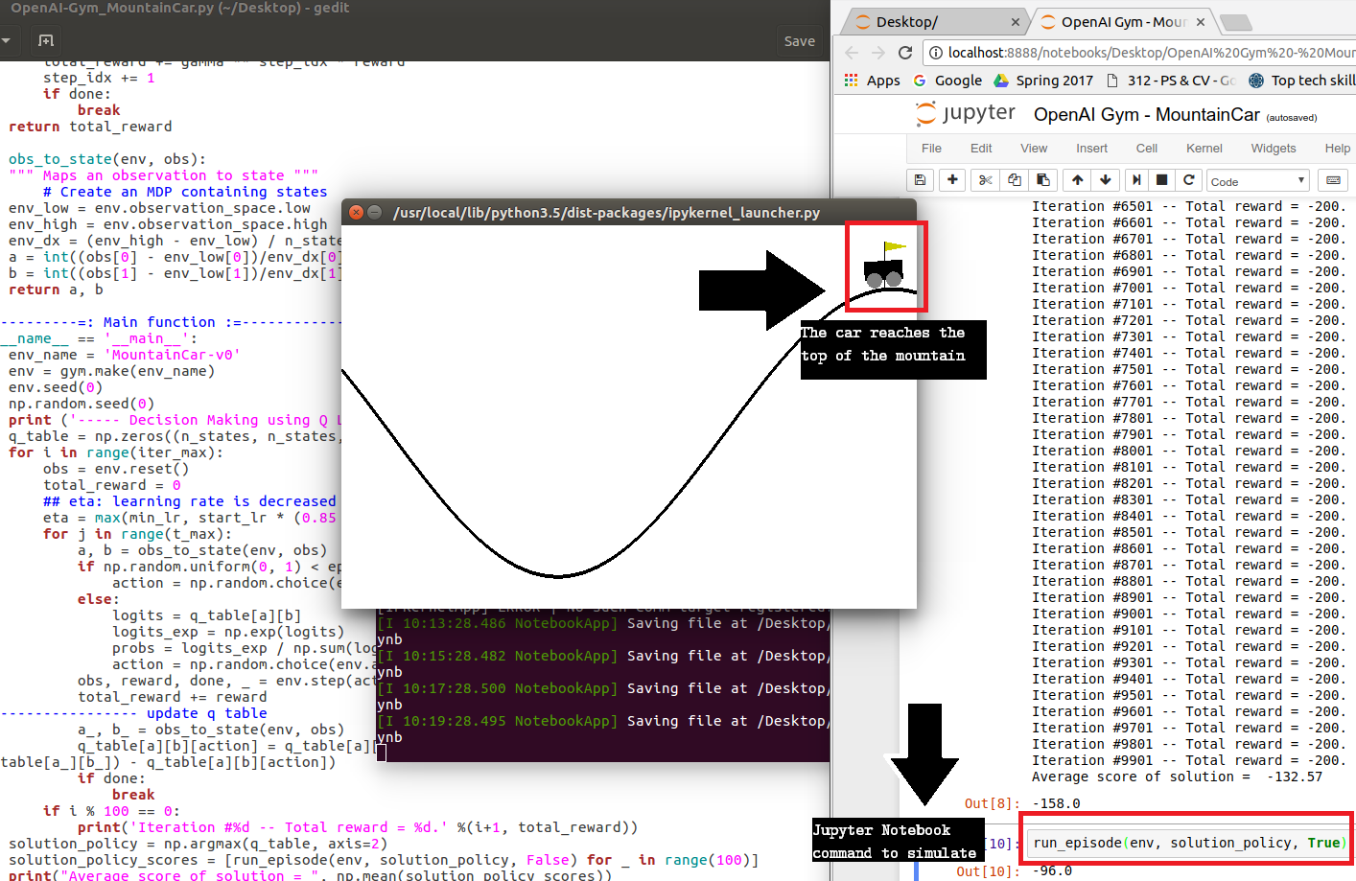Click the Jupyter logo
This screenshot has height=881, width=1356.
point(966,113)
